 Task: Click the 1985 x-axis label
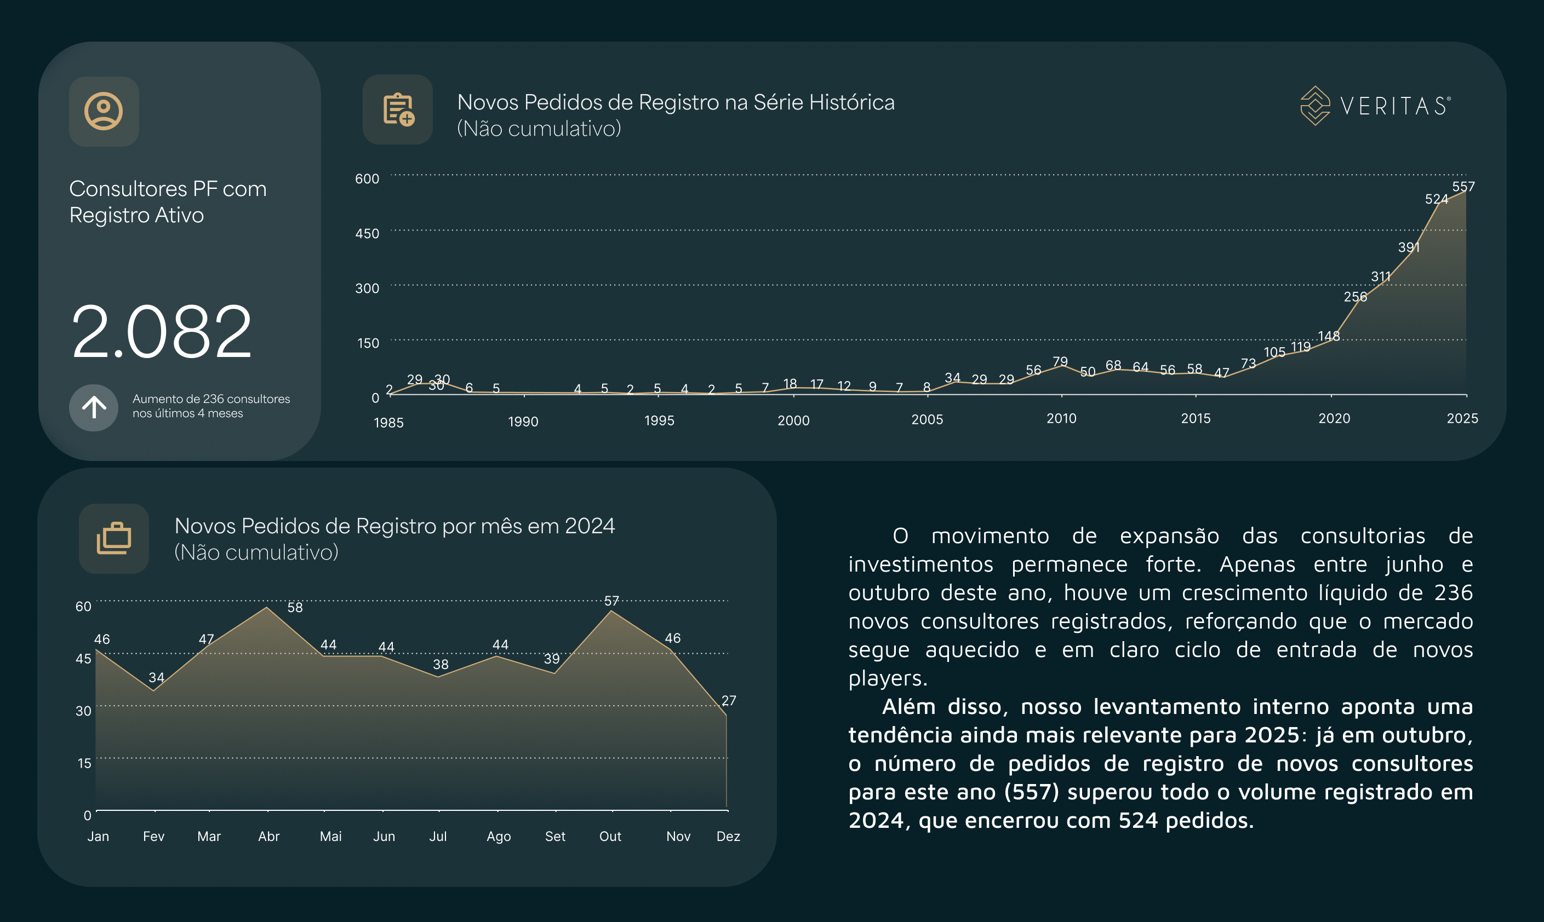point(388,423)
